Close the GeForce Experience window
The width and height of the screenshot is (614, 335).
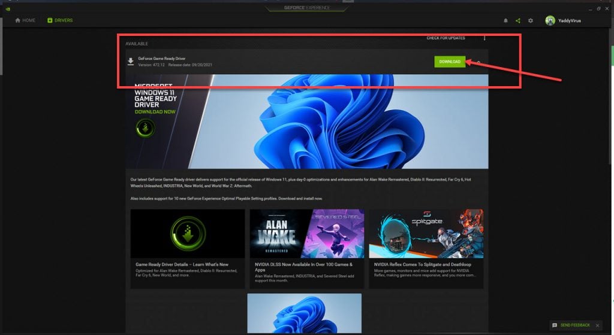[607, 8]
